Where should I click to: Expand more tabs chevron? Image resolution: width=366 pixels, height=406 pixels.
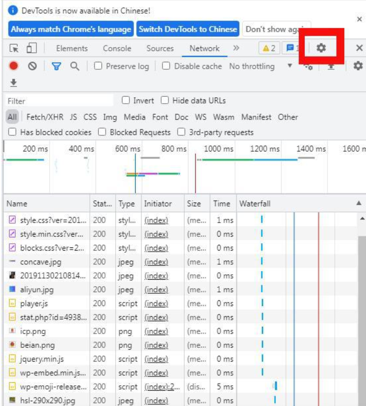coord(236,48)
